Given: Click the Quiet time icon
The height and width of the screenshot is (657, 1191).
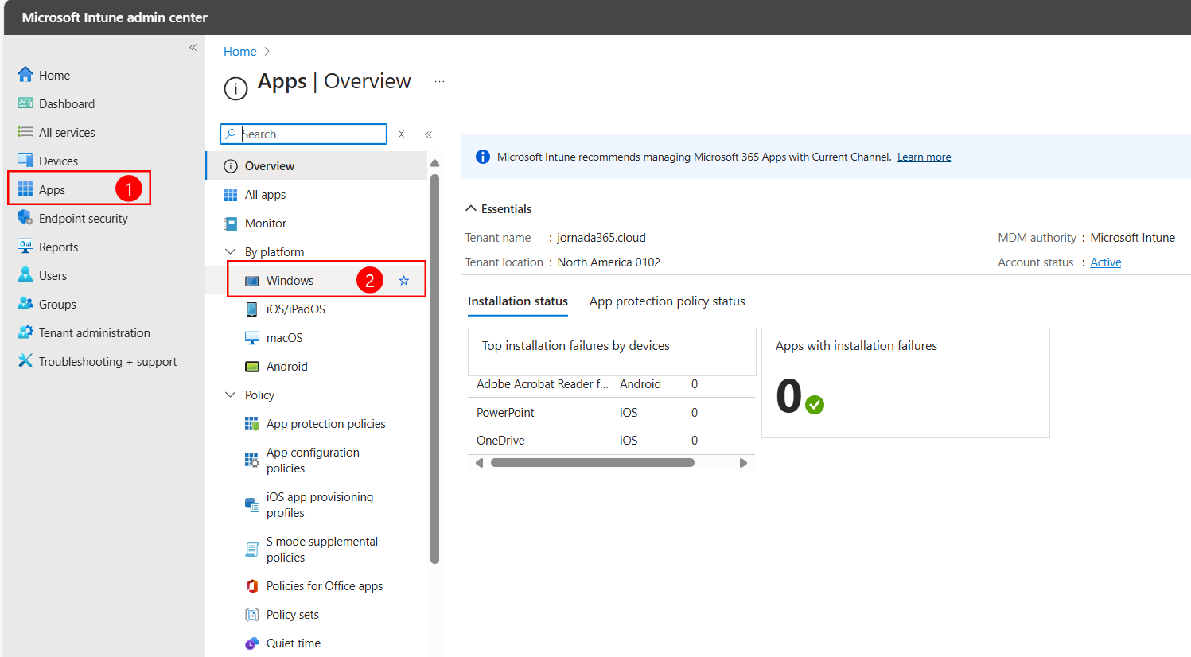Looking at the screenshot, I should click(x=252, y=643).
